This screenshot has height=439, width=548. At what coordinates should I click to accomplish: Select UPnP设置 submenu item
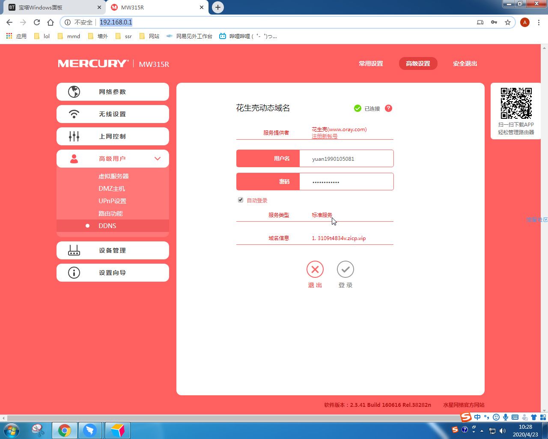pyautogui.click(x=112, y=201)
